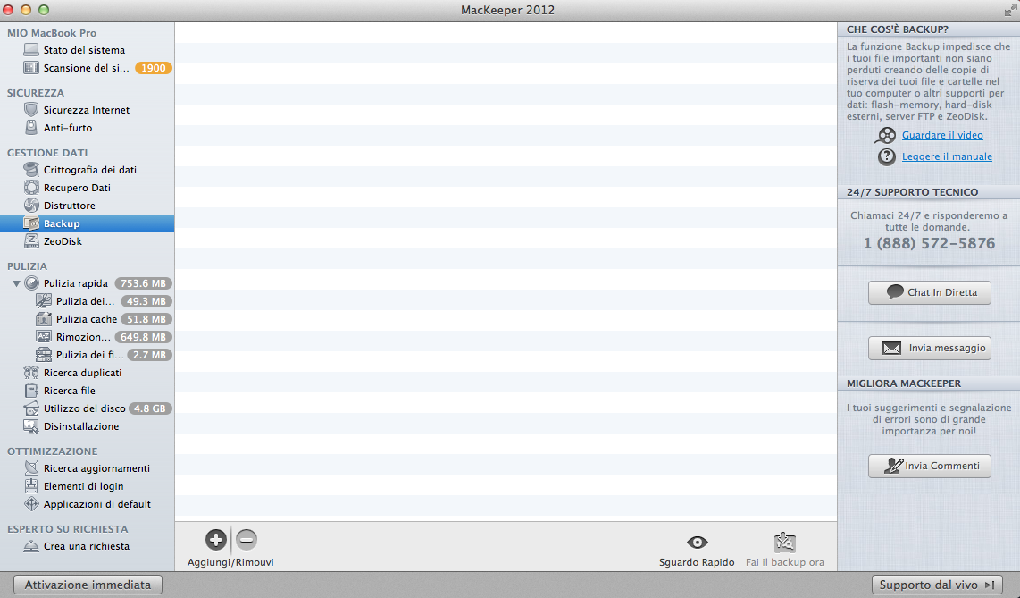Click the MIO MacBook Pro header
The width and height of the screenshot is (1020, 598).
tap(52, 33)
